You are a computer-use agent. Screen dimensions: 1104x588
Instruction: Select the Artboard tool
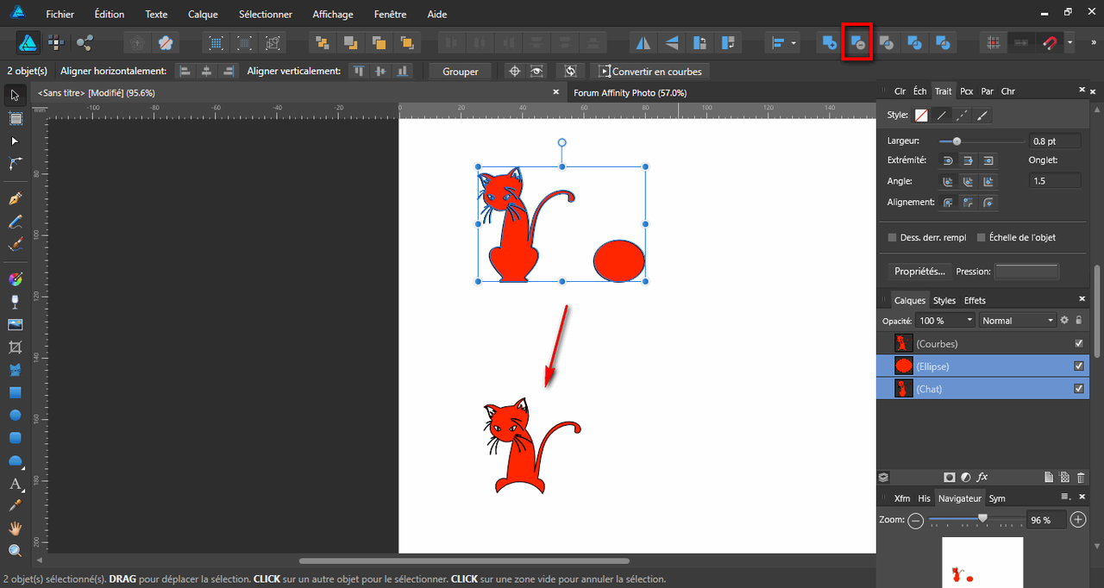15,118
